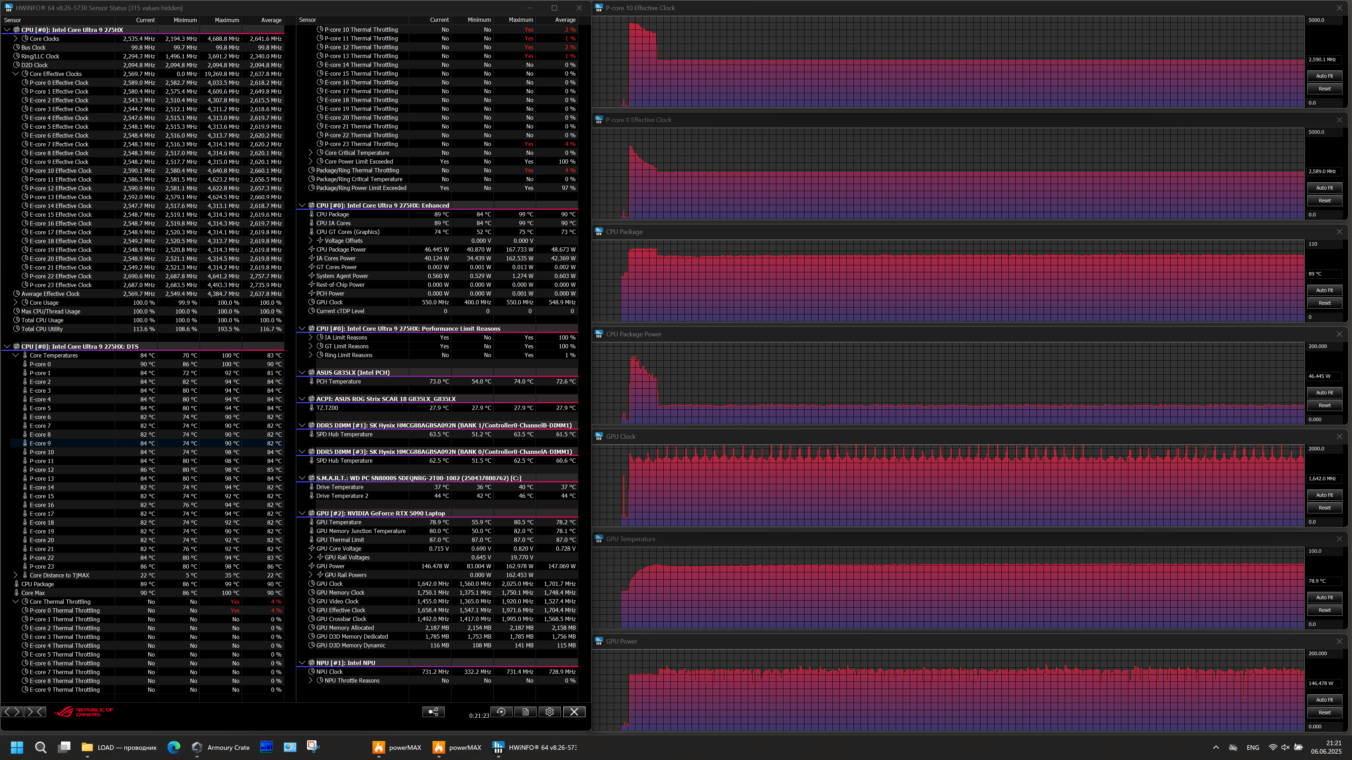Collapse the NVIDIA GeForce RTX 5090 section
This screenshot has height=760, width=1352.
(302, 513)
